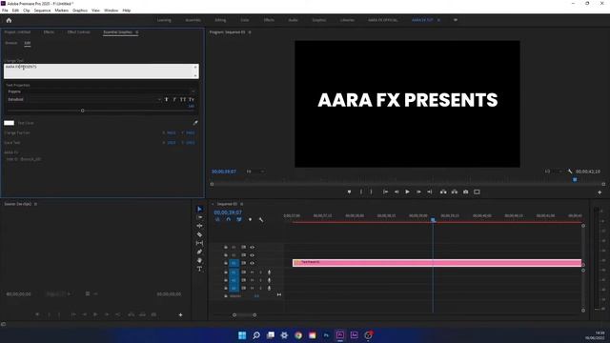The height and width of the screenshot is (343, 610).
Task: Click Lift button in Program monitor
Action: click(443, 192)
